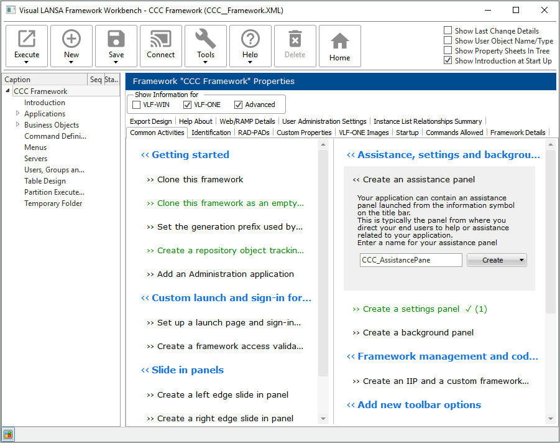Uncheck Show Introduction at Start Up
This screenshot has width=560, height=443.
coord(448,60)
